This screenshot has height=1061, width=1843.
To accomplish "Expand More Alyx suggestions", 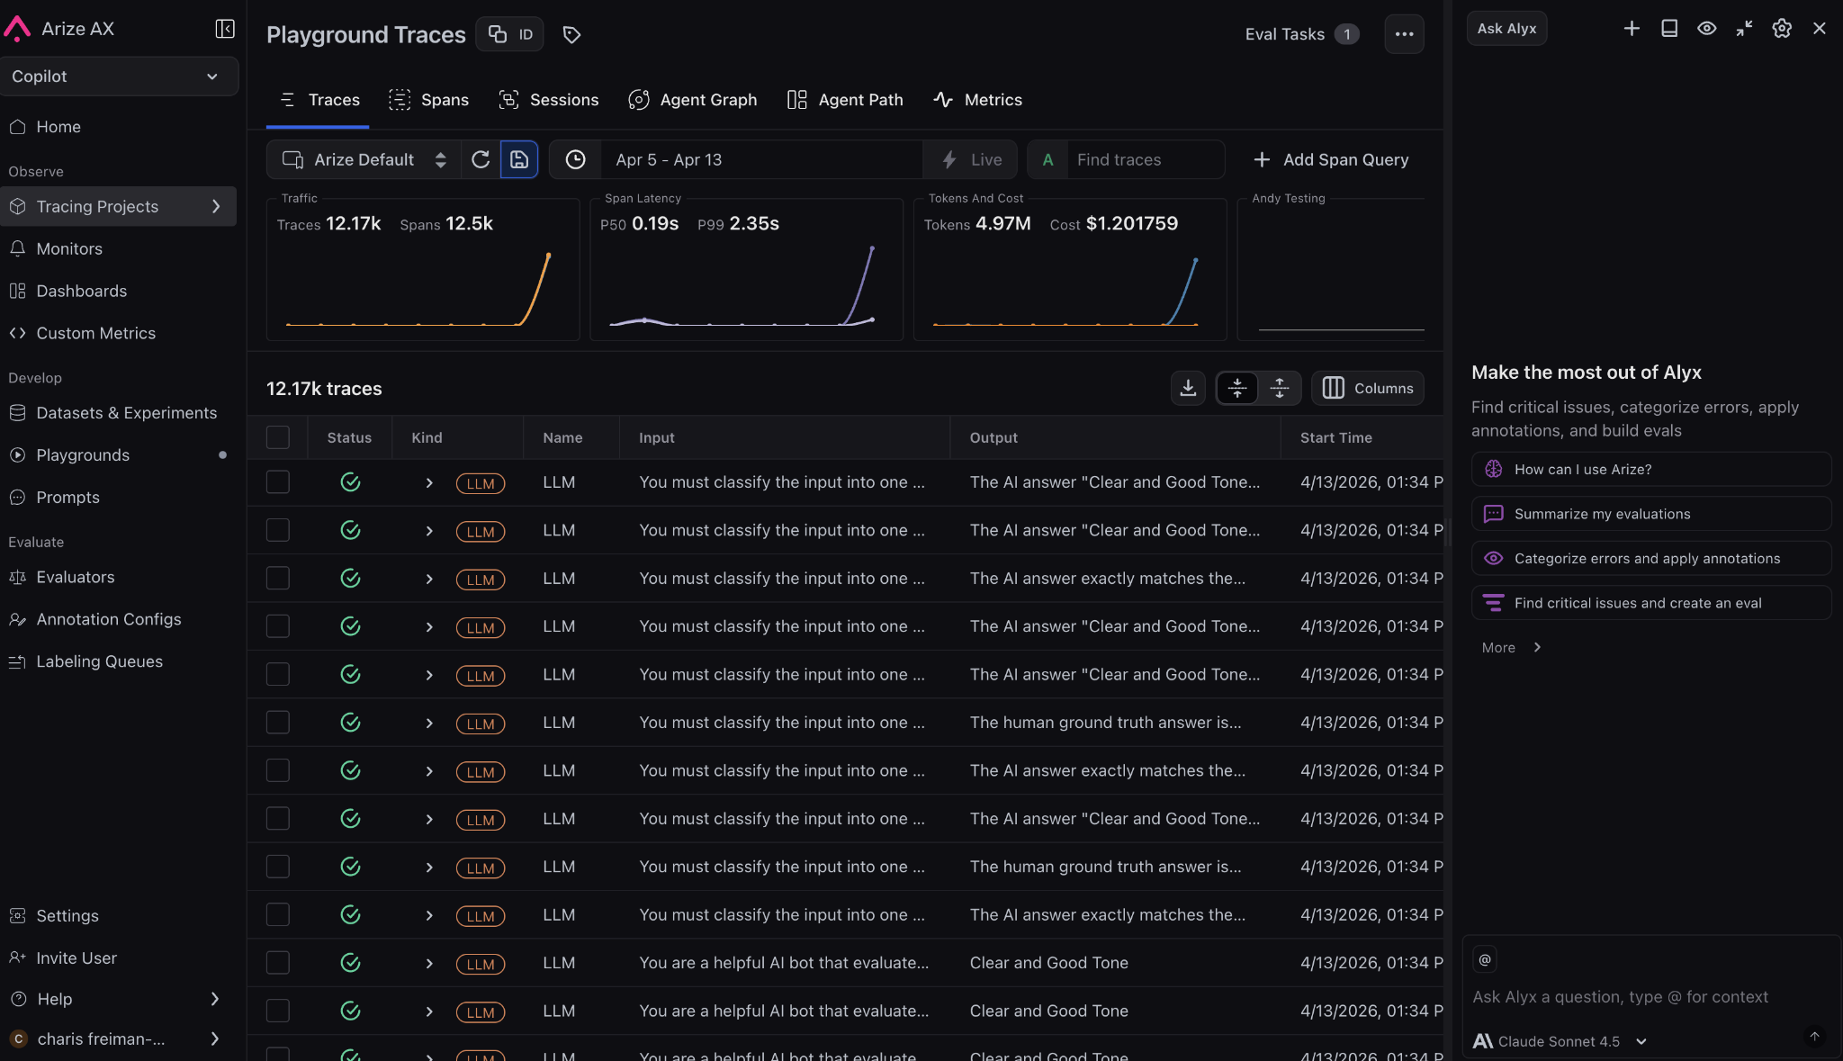I will tap(1512, 647).
